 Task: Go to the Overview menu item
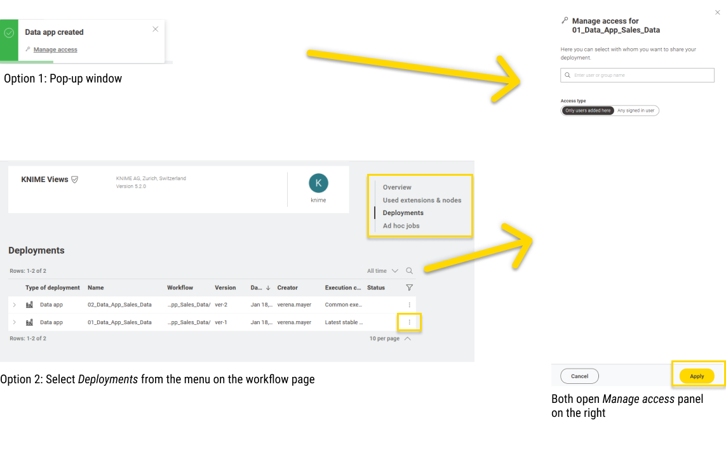pyautogui.click(x=397, y=187)
